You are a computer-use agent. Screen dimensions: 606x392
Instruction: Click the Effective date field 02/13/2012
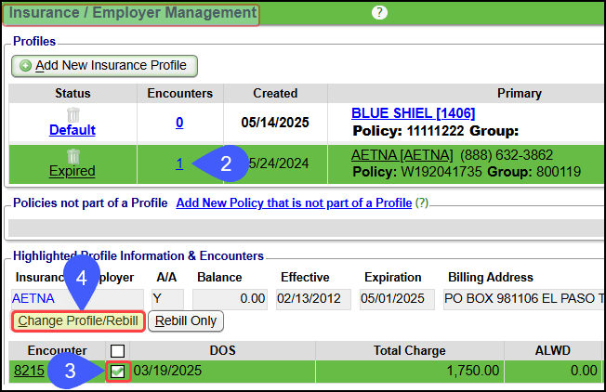coord(311,299)
